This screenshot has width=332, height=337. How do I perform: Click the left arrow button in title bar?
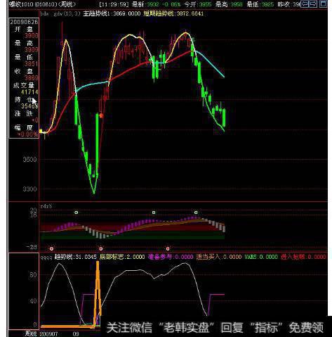[304, 4]
